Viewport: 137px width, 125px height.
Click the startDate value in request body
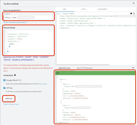click(24, 34)
